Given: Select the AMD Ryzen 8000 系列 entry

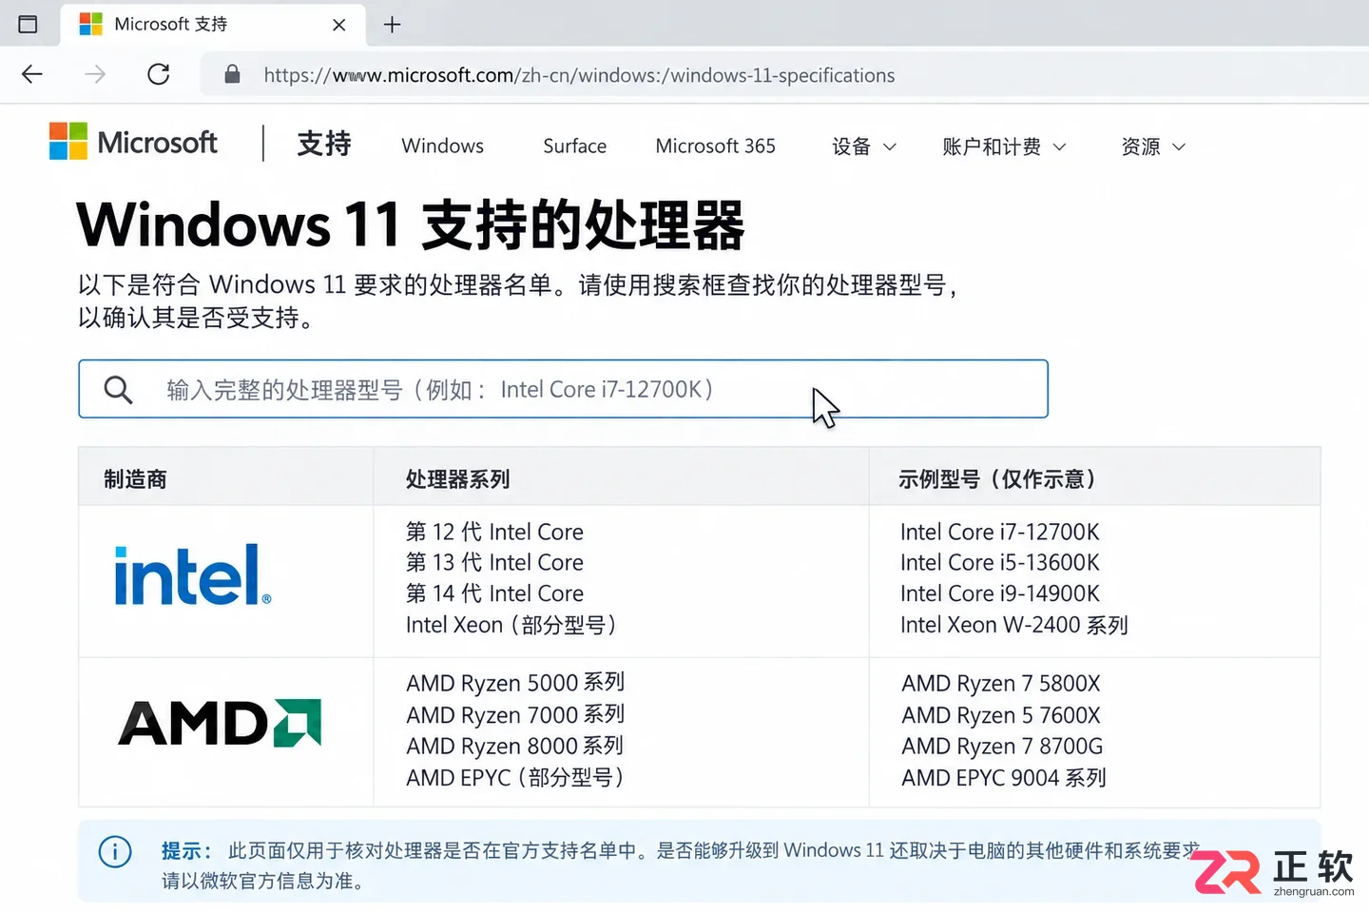Looking at the screenshot, I should pos(515,746).
